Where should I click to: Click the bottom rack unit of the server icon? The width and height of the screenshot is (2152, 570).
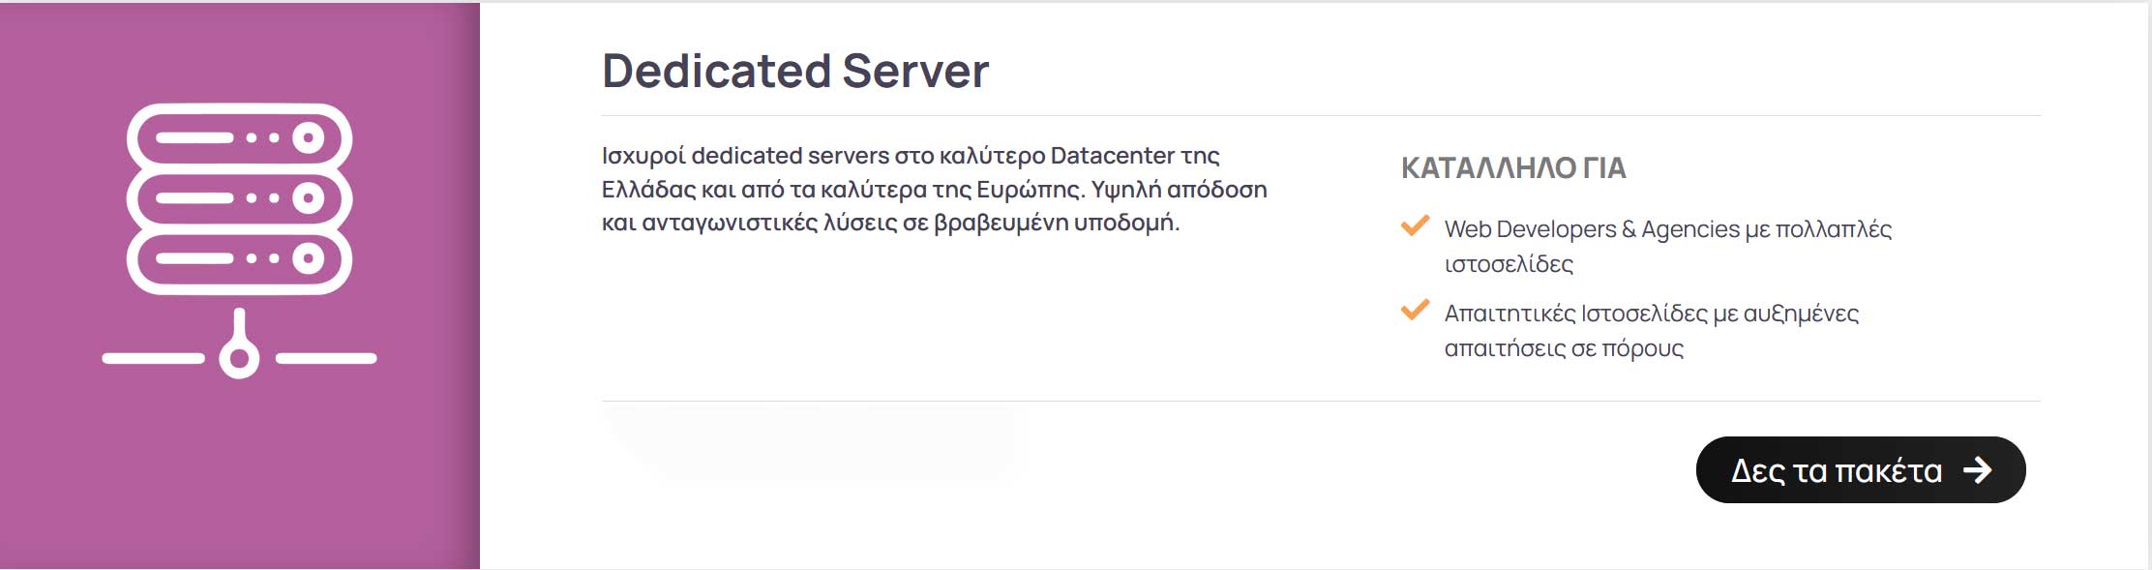tap(239, 259)
